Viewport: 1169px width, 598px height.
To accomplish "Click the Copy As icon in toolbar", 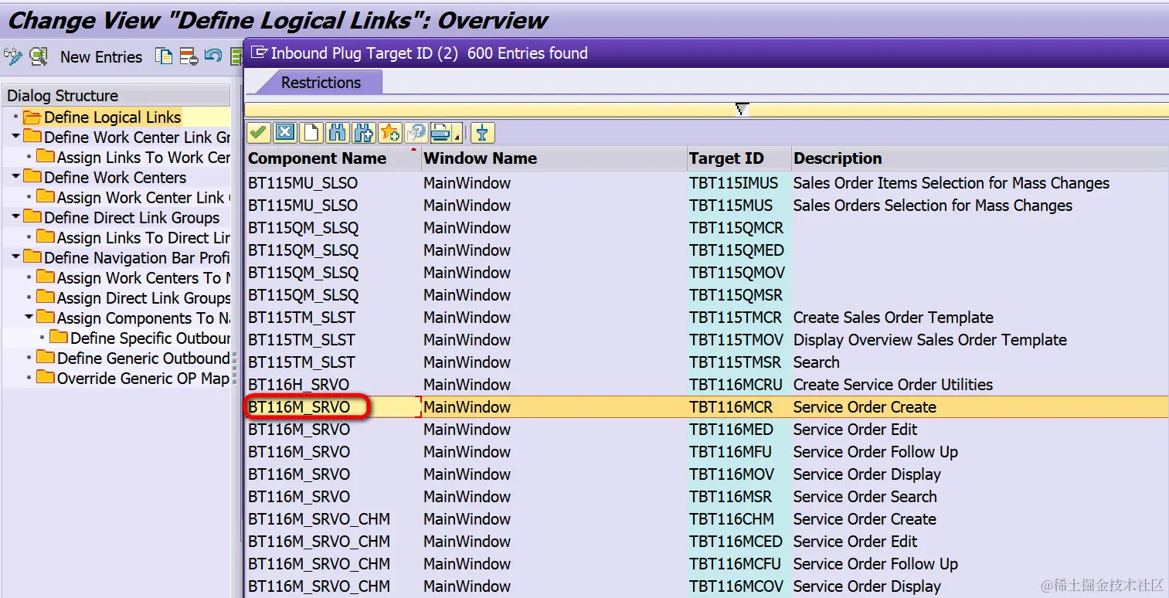I will pos(164,56).
